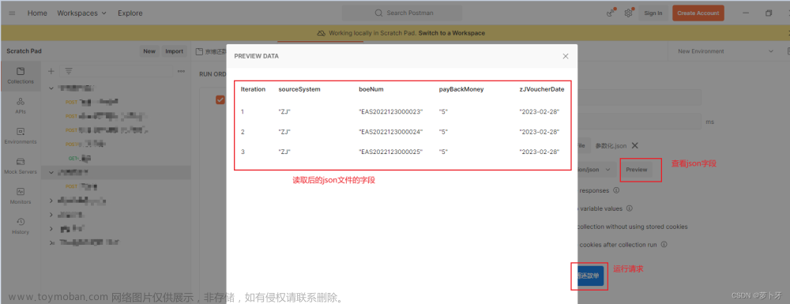Click the New button in Scratch Pad
The image size is (790, 304).
(149, 51)
